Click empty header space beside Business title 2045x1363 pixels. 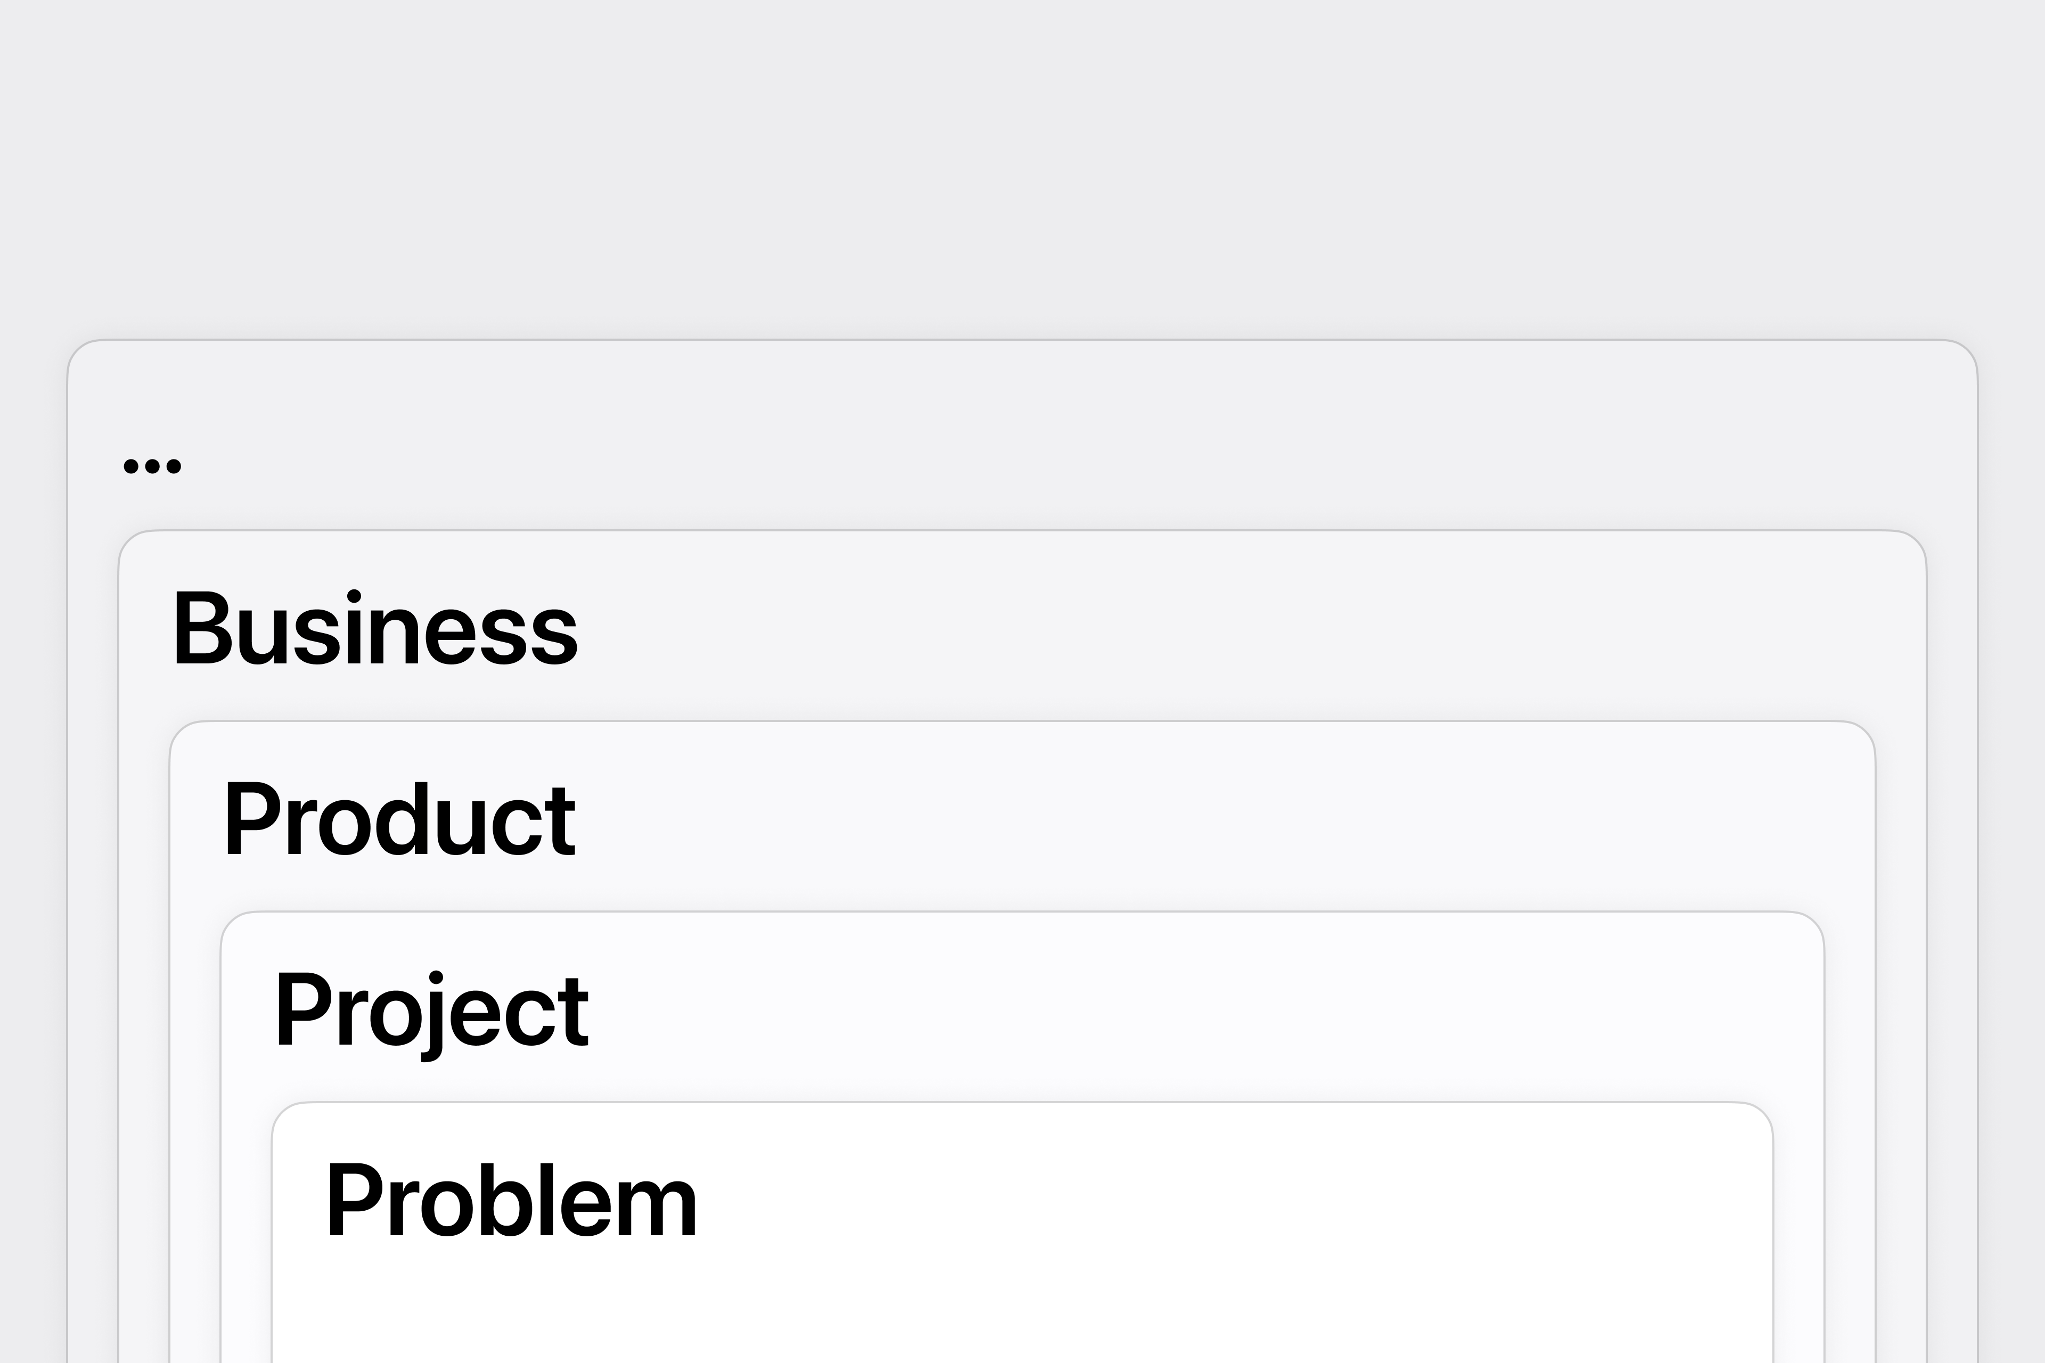(x=1217, y=628)
